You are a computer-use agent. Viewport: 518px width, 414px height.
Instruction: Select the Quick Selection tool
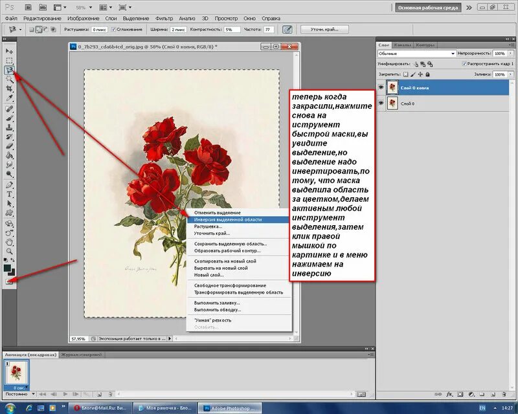pos(9,79)
